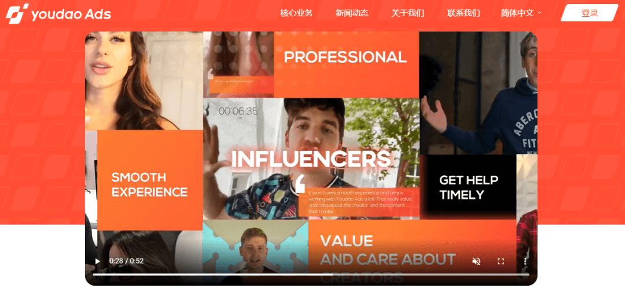Enter fullscreen mode for the video

[501, 261]
